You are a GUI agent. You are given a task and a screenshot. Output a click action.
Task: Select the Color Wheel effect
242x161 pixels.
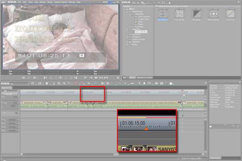(179, 14)
